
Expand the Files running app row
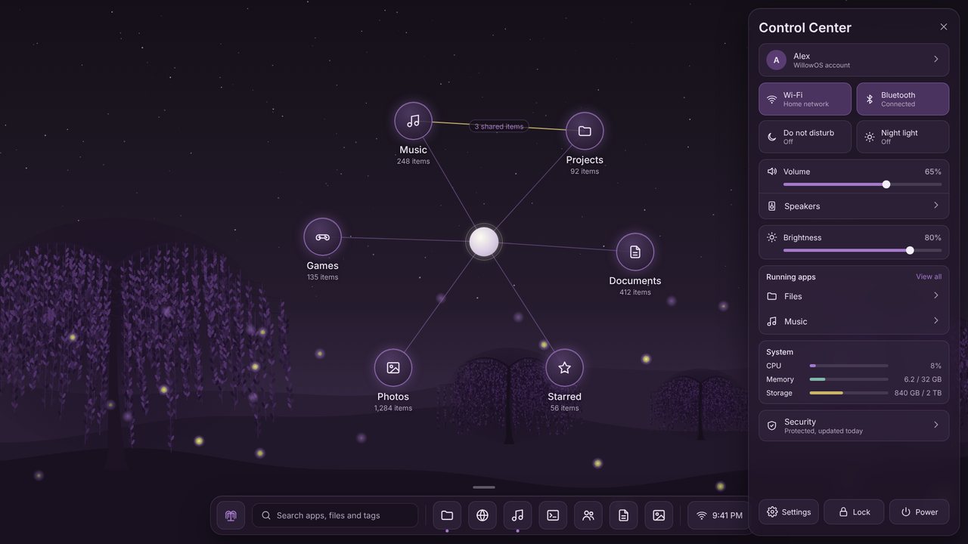(x=854, y=296)
